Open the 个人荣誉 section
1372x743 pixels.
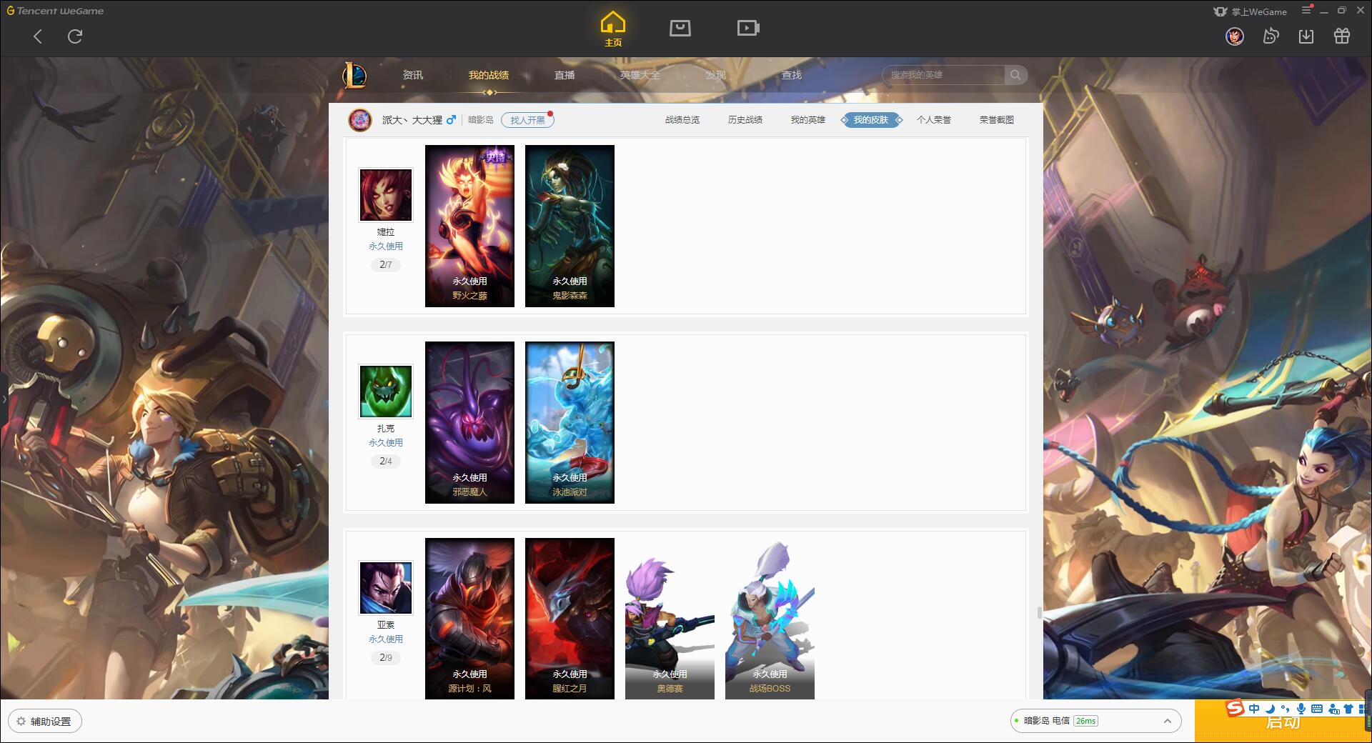[934, 120]
